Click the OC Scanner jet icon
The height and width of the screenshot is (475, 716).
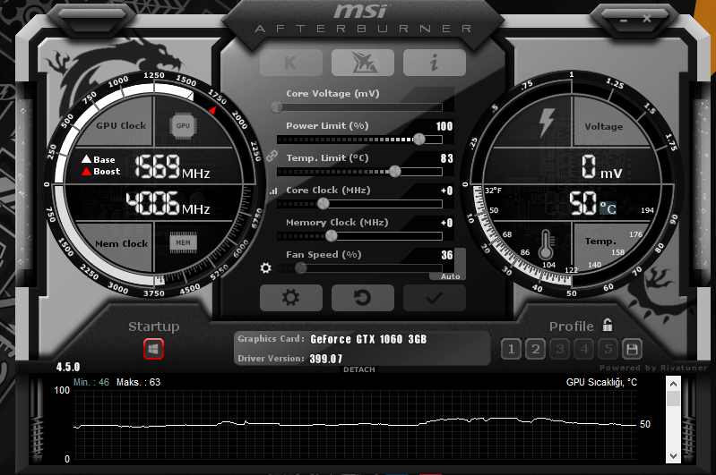tap(363, 63)
